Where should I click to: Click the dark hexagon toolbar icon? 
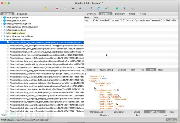coord(80,8)
